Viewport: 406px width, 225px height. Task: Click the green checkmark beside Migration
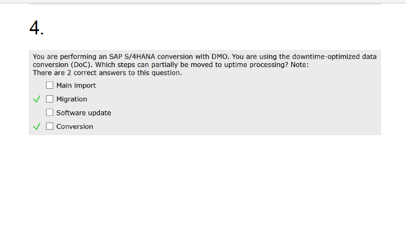pos(37,100)
